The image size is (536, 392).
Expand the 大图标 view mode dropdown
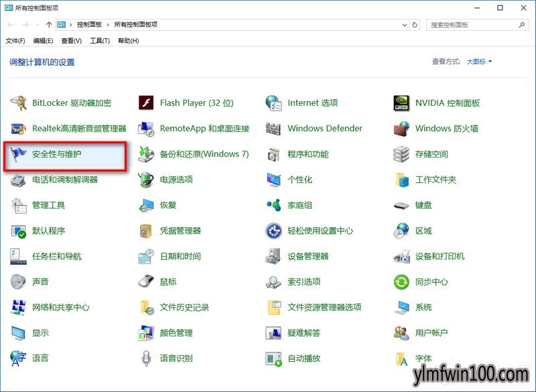(479, 62)
